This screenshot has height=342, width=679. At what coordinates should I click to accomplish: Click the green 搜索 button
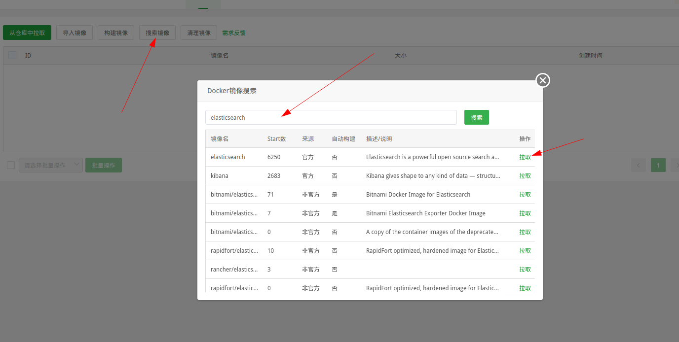477,117
